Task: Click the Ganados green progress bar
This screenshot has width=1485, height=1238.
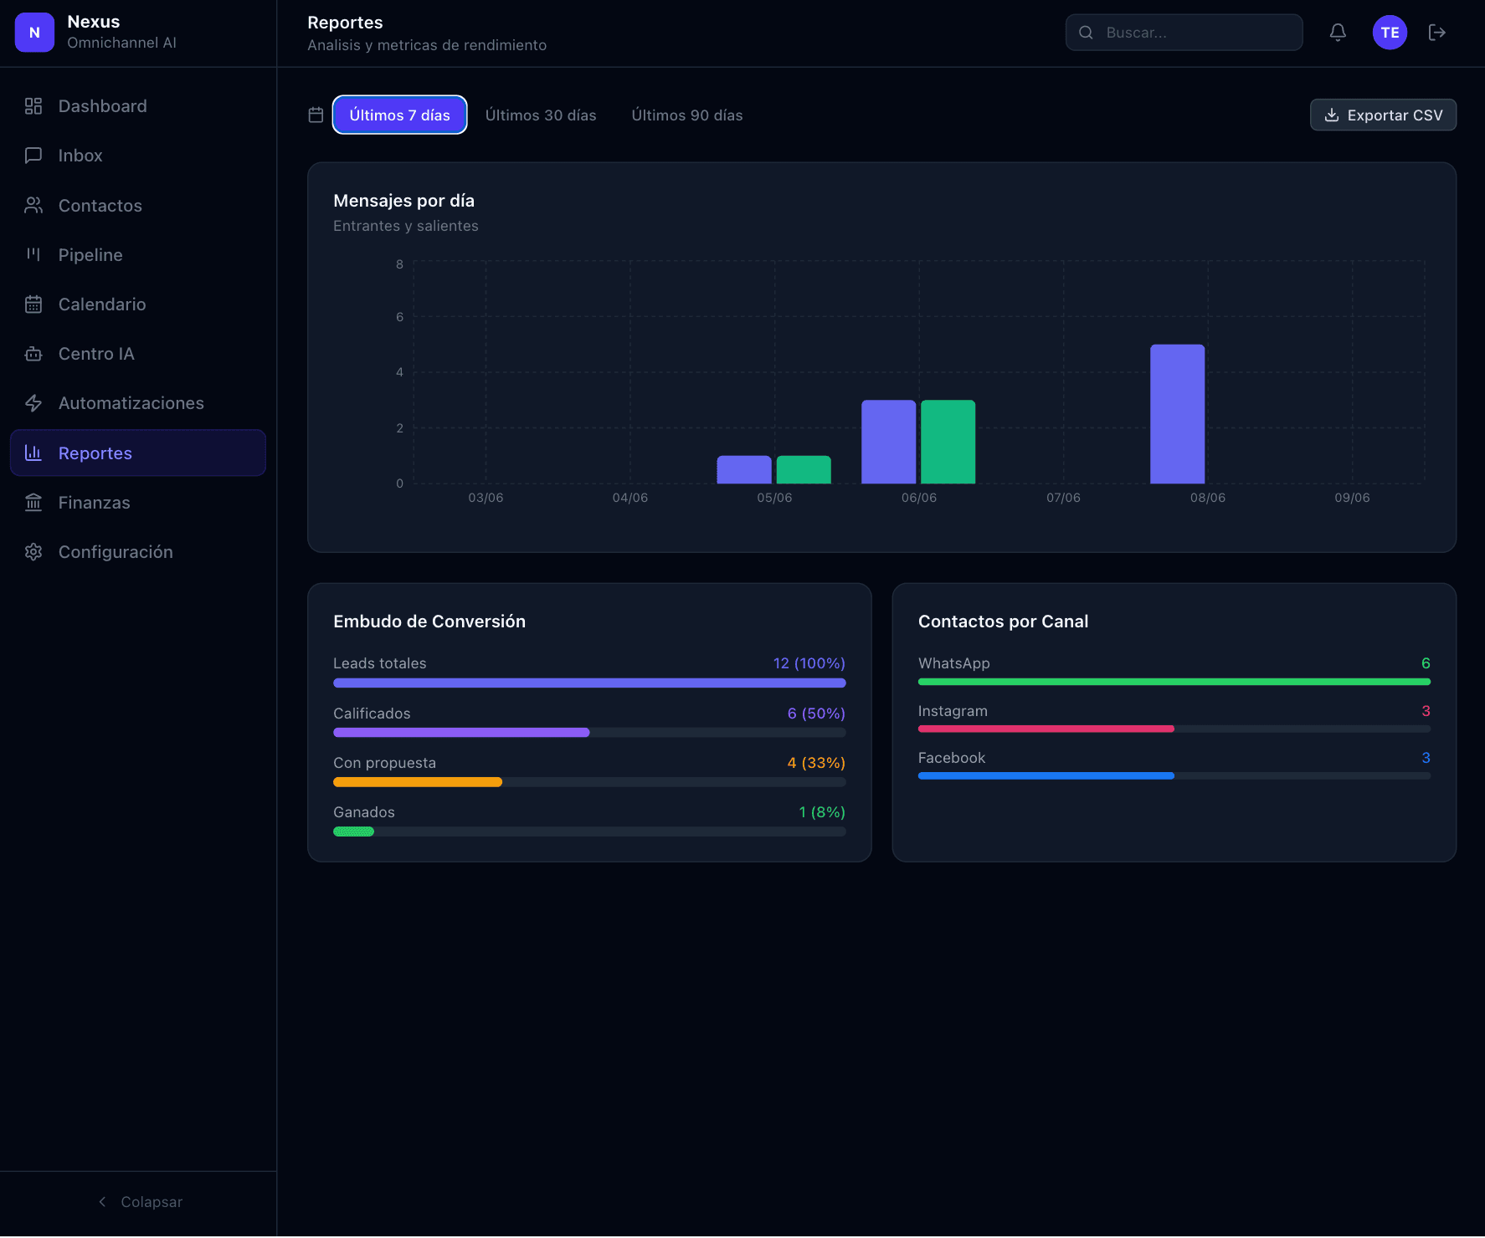Action: point(353,831)
